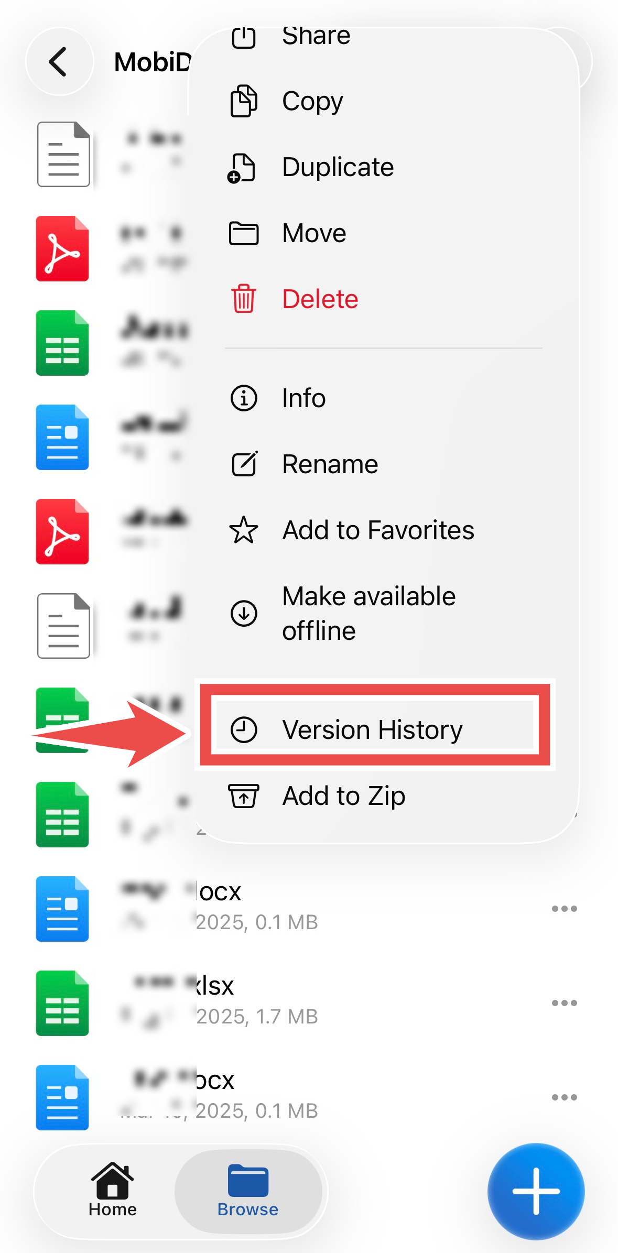This screenshot has height=1253, width=618.
Task: Select the Browse tab
Action: point(248,1191)
